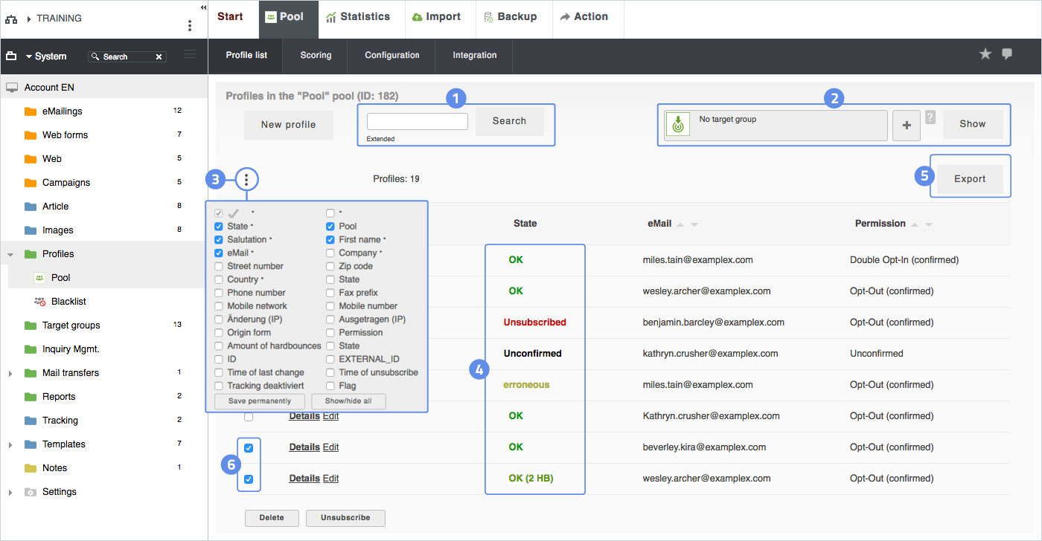The height and width of the screenshot is (541, 1042).
Task: Click the comment speech bubble icon
Action: coord(1007,54)
